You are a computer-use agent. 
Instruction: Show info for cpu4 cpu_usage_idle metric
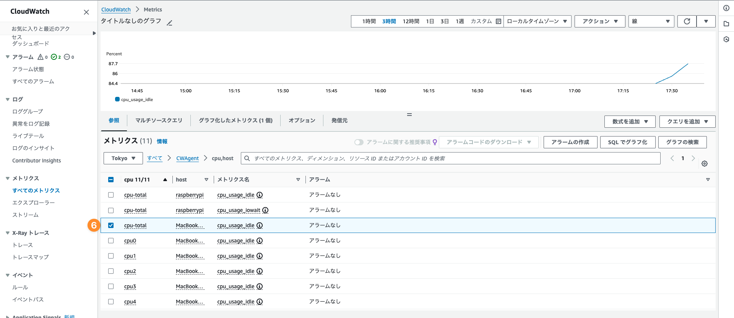(260, 302)
